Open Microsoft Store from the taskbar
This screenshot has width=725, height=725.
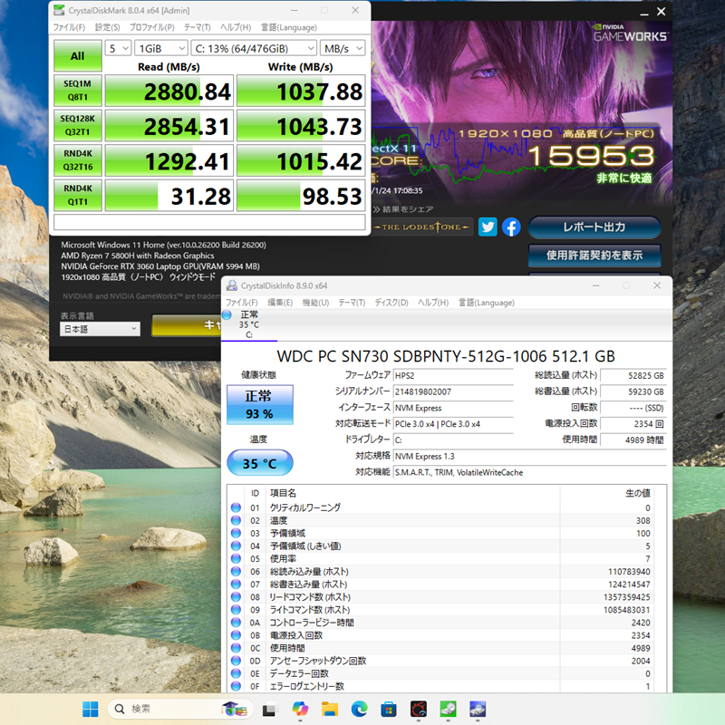coord(388,709)
